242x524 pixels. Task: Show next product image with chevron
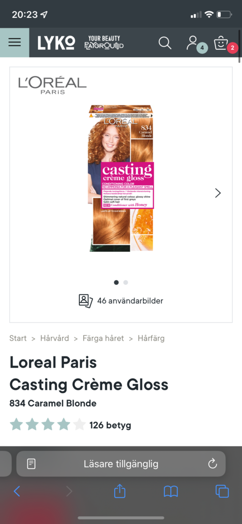pos(218,193)
